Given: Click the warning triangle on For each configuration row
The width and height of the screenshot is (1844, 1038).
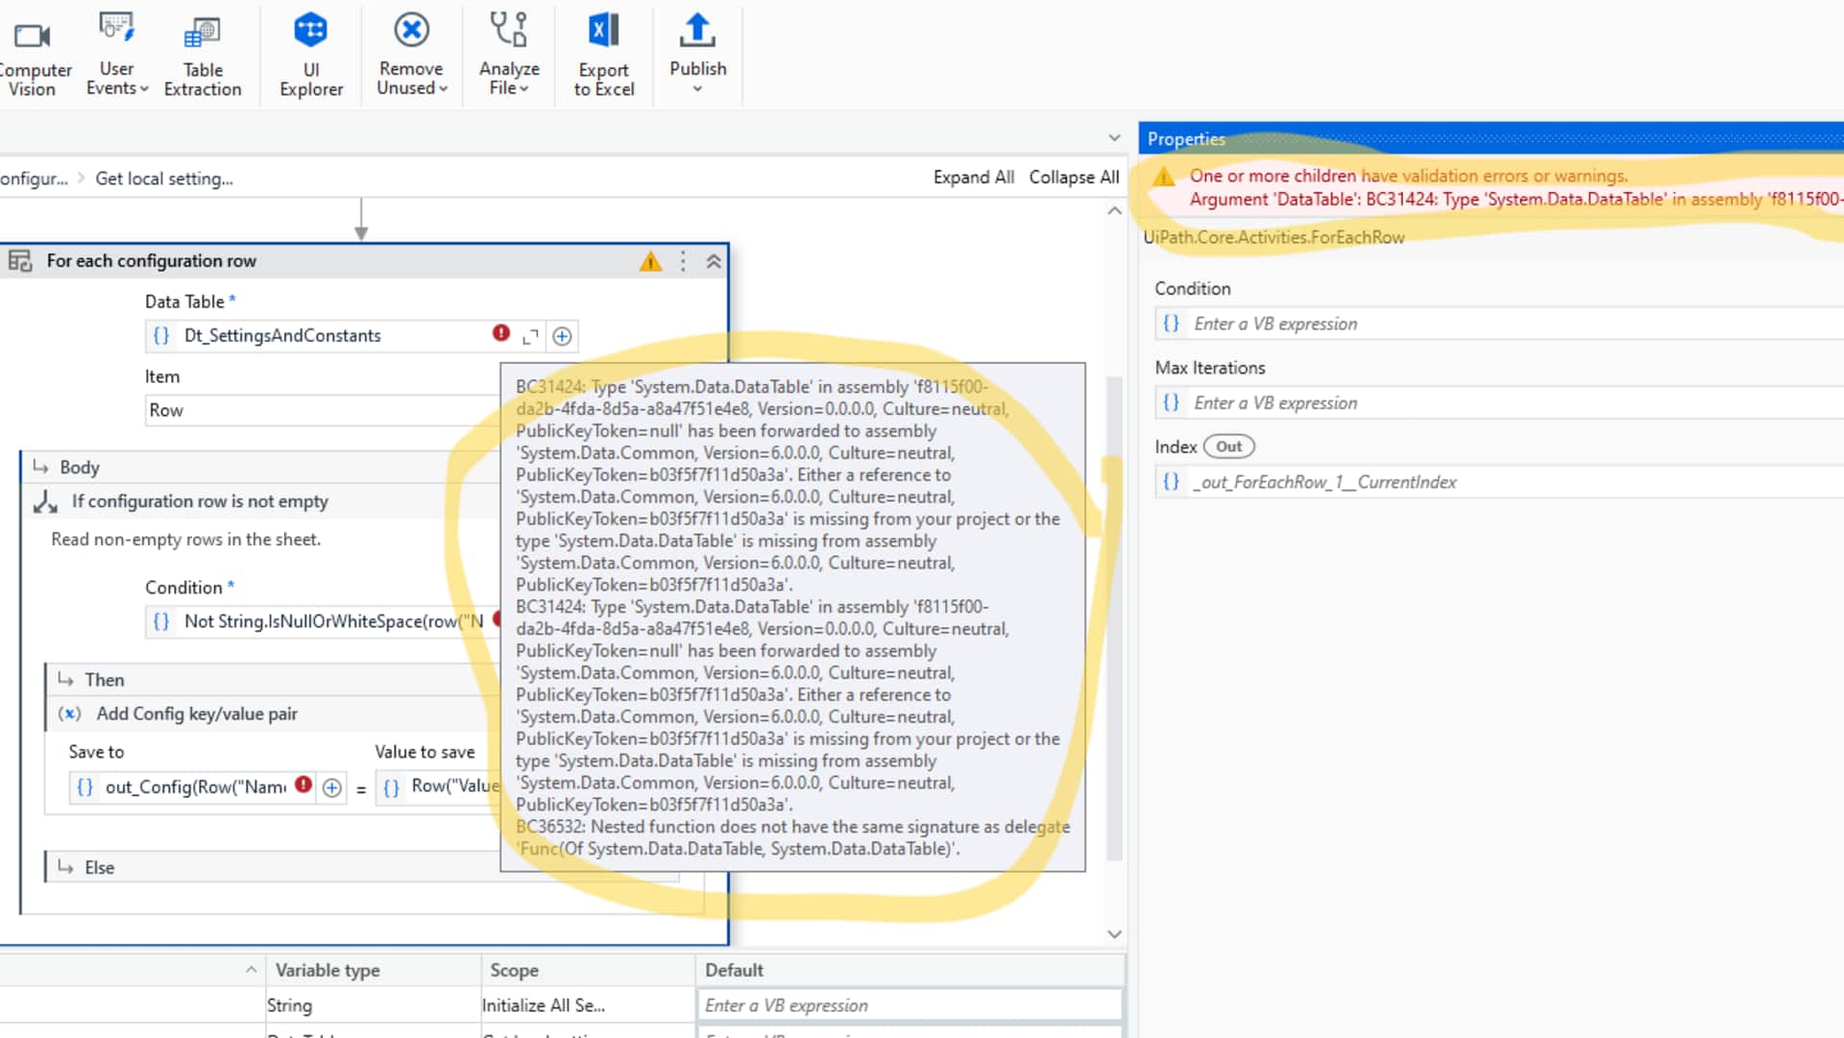Looking at the screenshot, I should click(651, 260).
